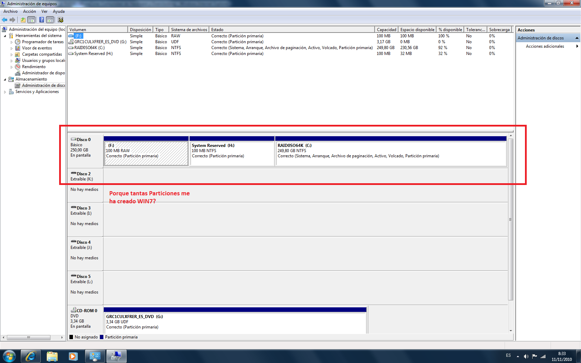Open the Ver menu
Screen dimensions: 581x363
pos(44,11)
